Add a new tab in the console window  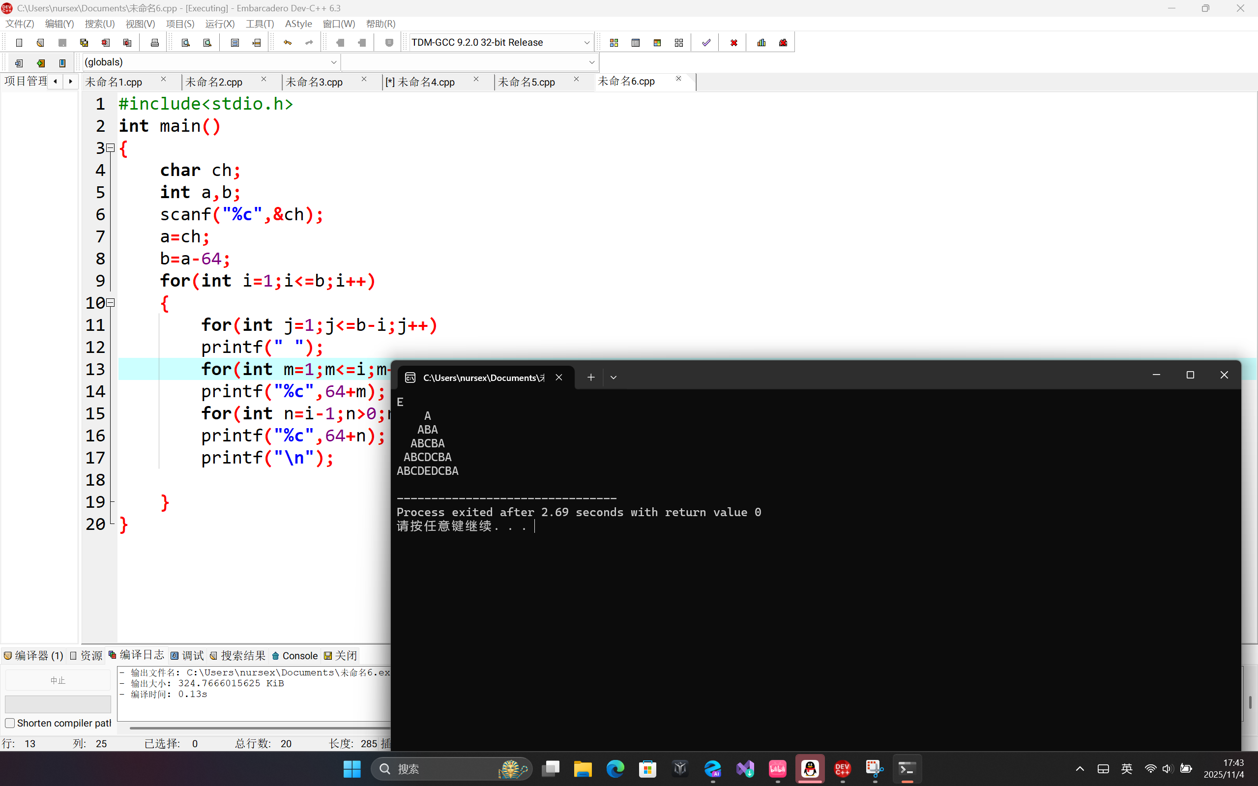590,378
